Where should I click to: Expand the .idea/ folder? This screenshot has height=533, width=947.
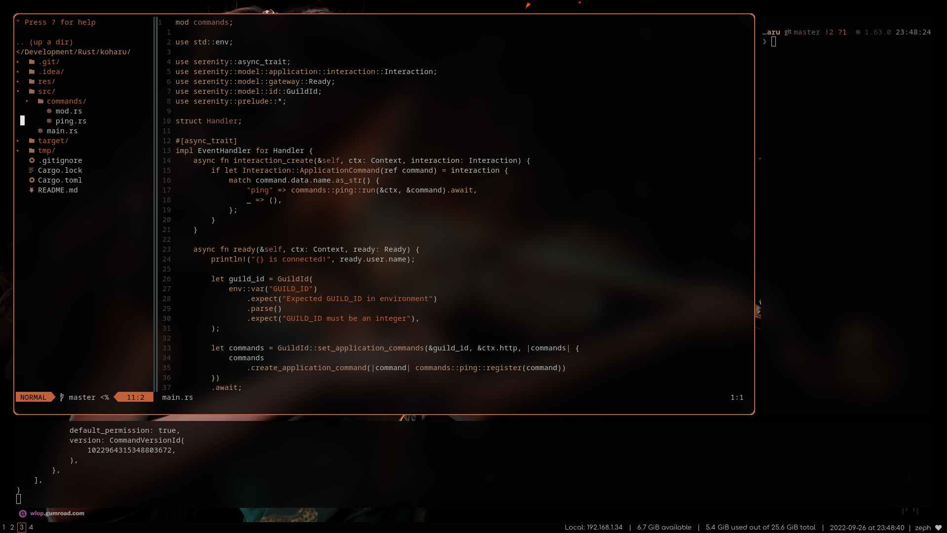click(x=18, y=72)
